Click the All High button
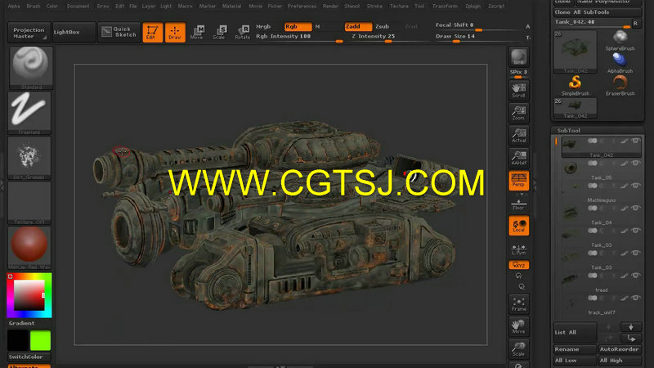The image size is (654, 368). coord(620,361)
